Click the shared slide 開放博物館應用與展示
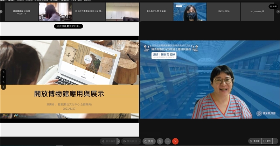The height and width of the screenshot is (146, 280). (x=69, y=79)
